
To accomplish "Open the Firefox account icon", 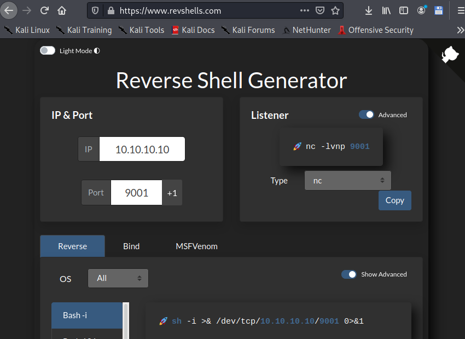I will tap(421, 10).
